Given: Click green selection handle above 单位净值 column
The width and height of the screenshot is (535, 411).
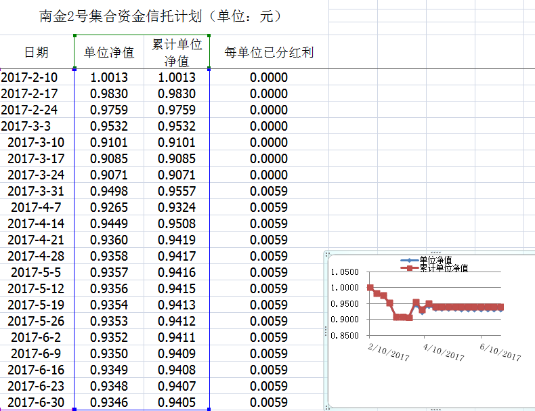Looking at the screenshot, I should click(74, 36).
